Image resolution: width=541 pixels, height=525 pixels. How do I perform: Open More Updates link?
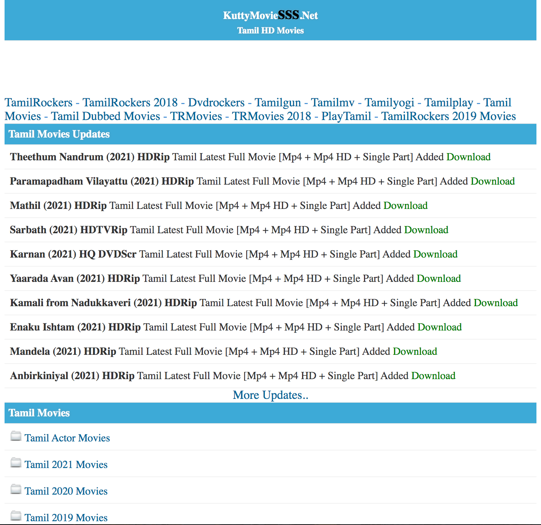pyautogui.click(x=270, y=395)
